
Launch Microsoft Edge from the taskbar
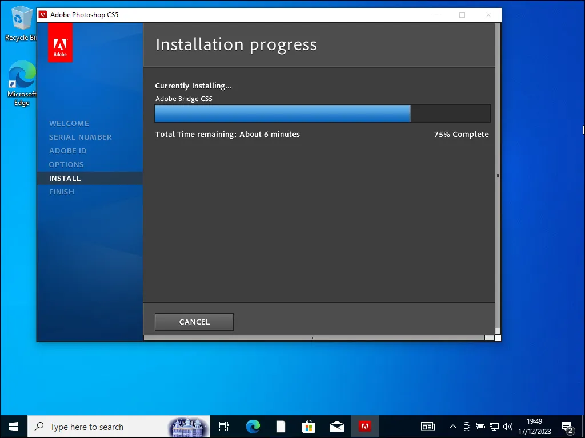pos(252,426)
